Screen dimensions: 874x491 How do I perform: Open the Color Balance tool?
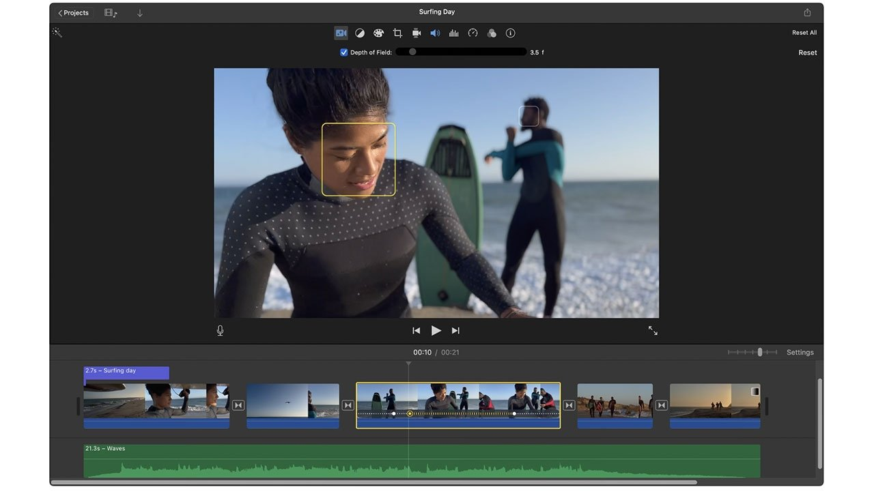(x=360, y=33)
